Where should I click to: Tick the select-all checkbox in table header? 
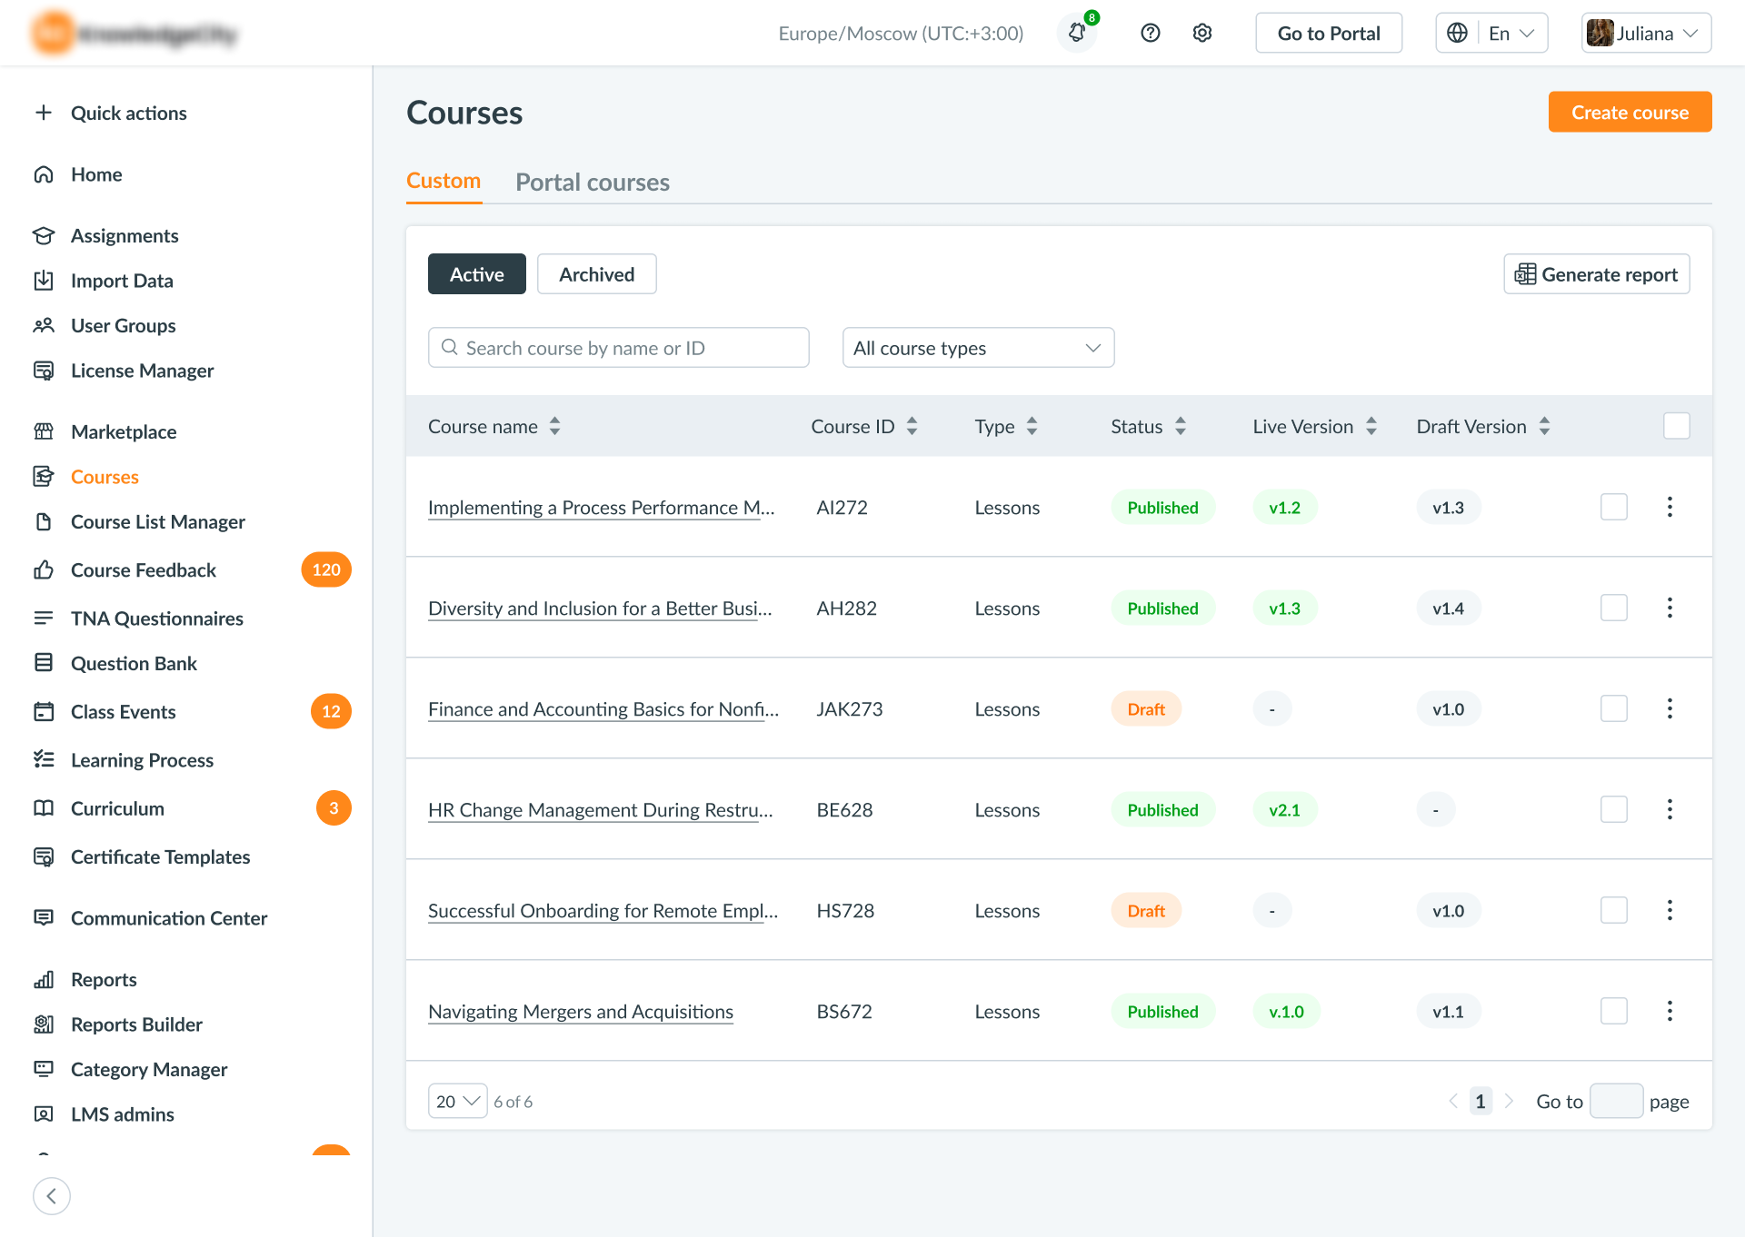point(1677,426)
